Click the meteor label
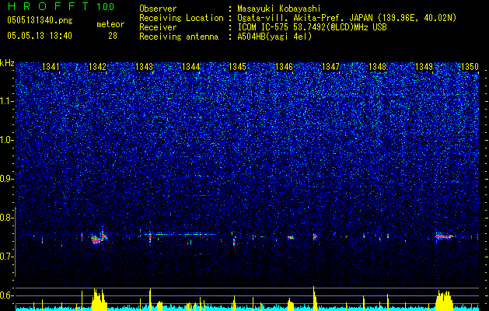This screenshot has height=311, width=489. coord(110,24)
